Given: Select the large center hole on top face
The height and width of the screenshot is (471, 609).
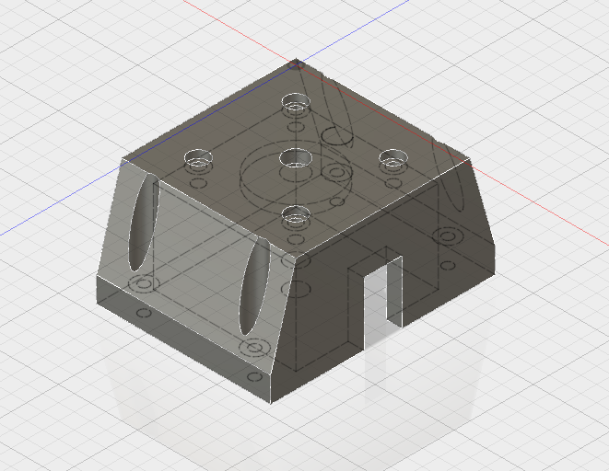Looking at the screenshot, I should pos(296,158).
